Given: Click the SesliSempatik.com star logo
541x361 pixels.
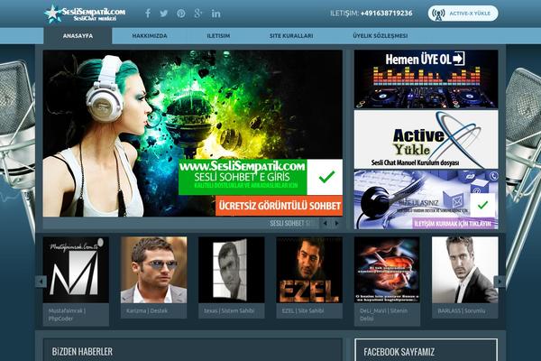Looking at the screenshot, I should point(85,14).
